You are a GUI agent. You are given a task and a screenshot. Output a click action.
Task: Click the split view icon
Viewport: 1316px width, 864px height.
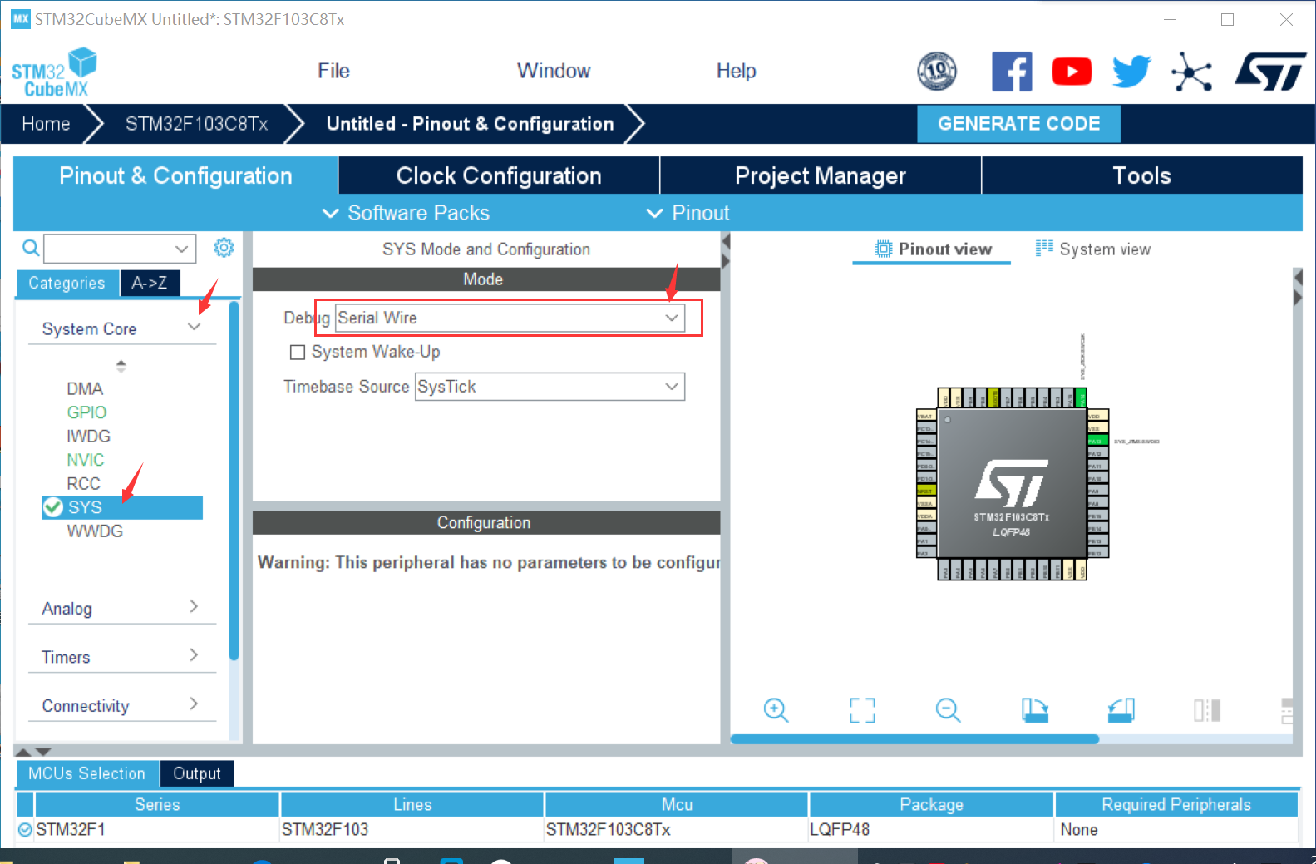1207,710
